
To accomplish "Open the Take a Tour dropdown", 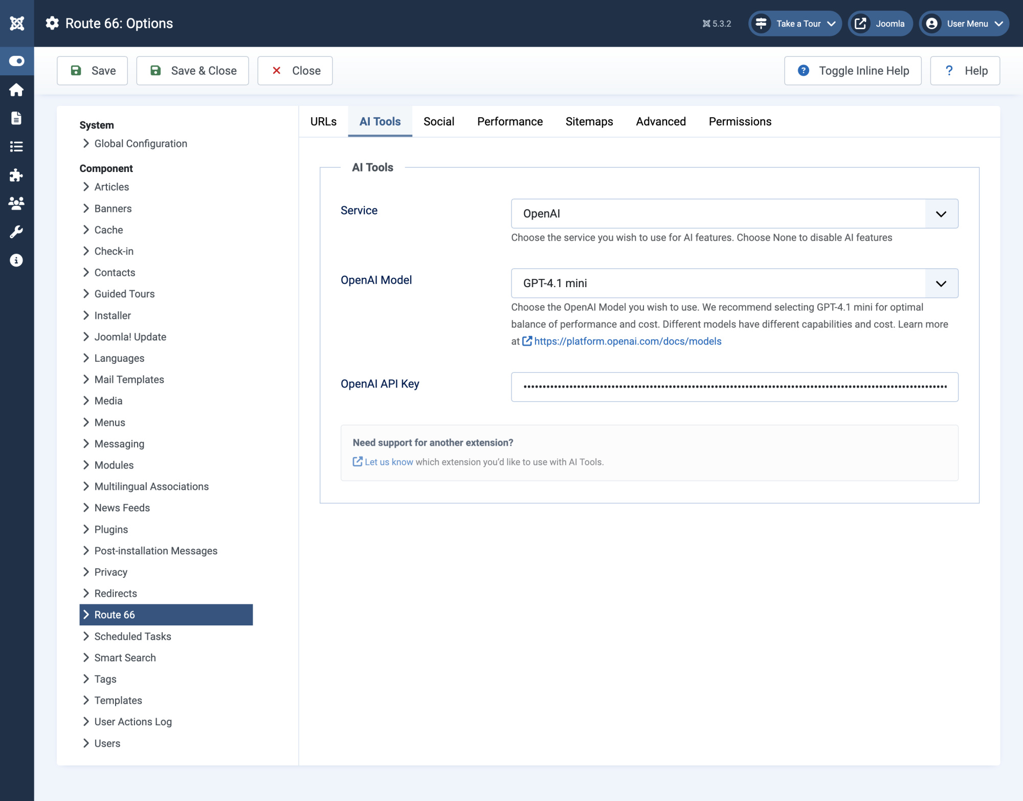I will pos(795,24).
